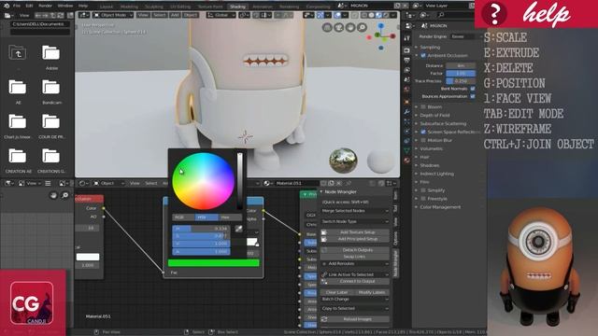Open the View Layer properties tab icon
The width and height of the screenshot is (598, 336).
click(x=407, y=70)
